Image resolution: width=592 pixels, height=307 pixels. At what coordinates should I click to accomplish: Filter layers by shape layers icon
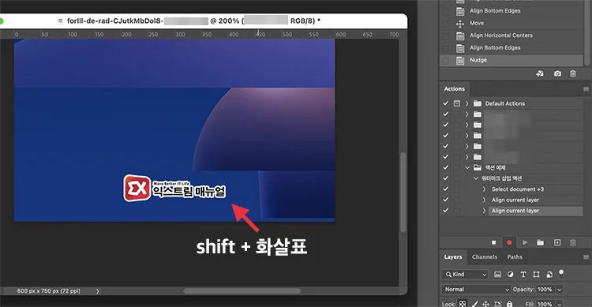tap(536, 275)
